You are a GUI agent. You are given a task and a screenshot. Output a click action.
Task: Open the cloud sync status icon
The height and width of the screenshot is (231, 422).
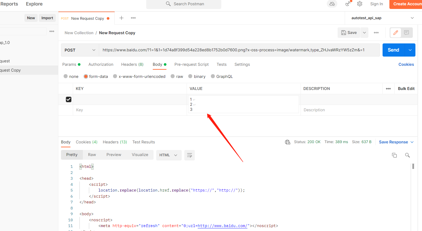coord(332,4)
